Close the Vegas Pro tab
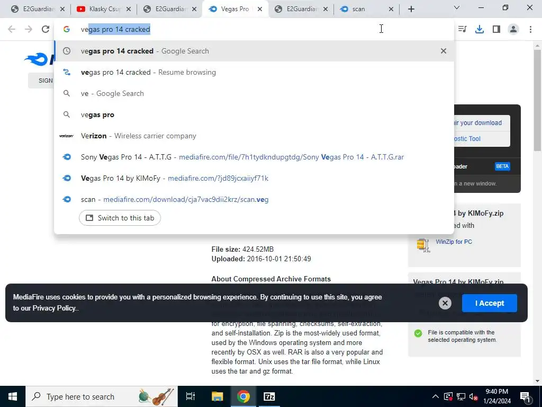Screen dimensions: 542x407 (x=260, y=10)
